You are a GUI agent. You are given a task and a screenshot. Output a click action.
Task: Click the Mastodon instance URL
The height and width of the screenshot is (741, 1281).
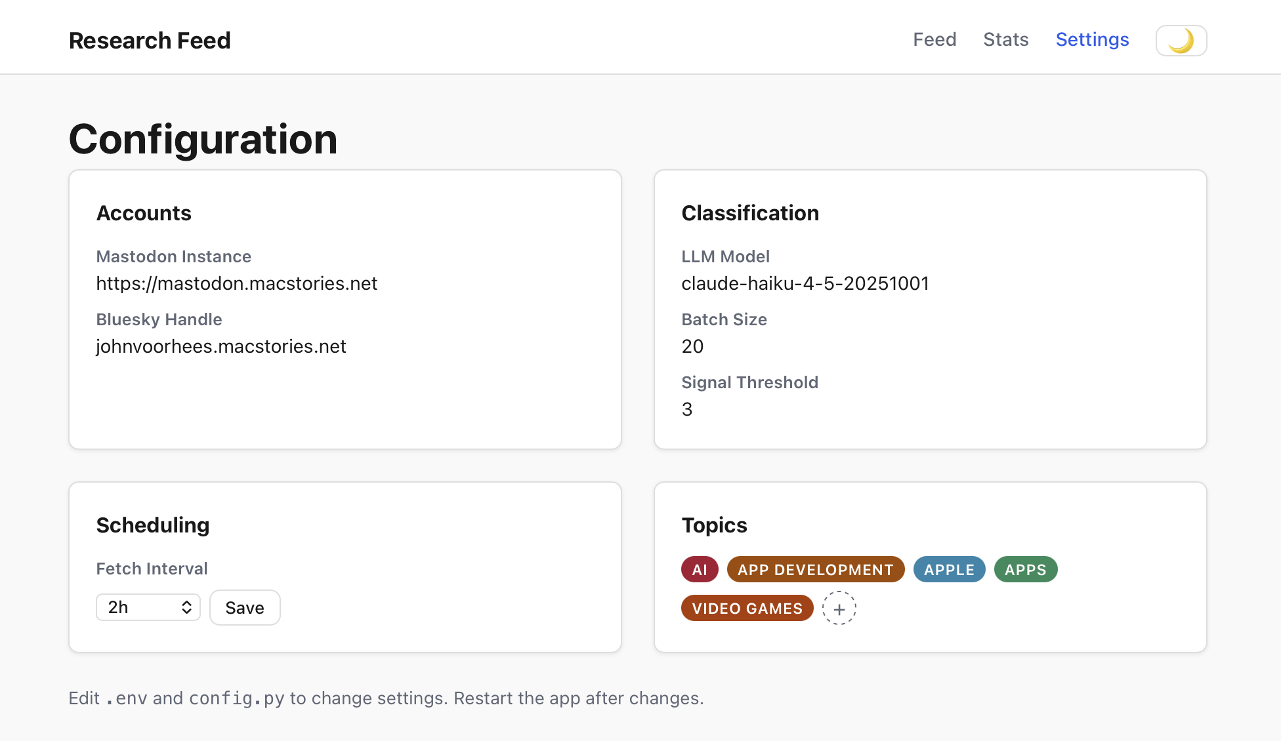click(236, 283)
